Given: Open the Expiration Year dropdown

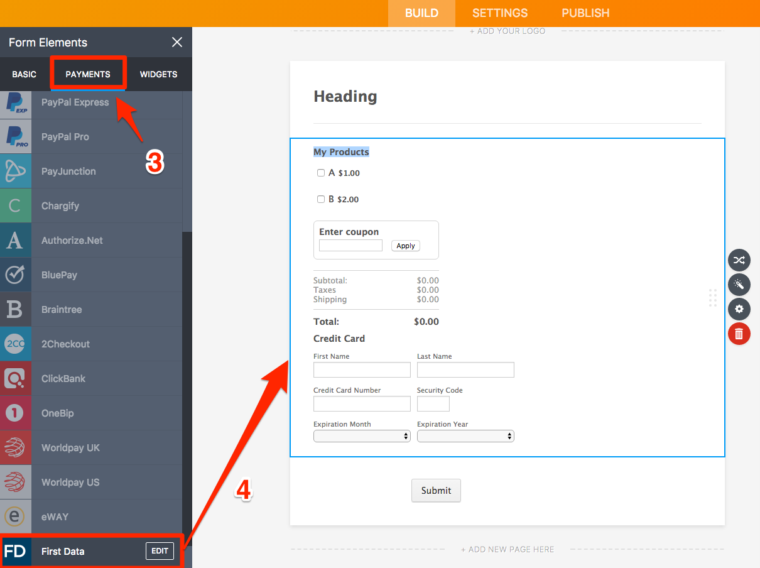Looking at the screenshot, I should pos(465,436).
